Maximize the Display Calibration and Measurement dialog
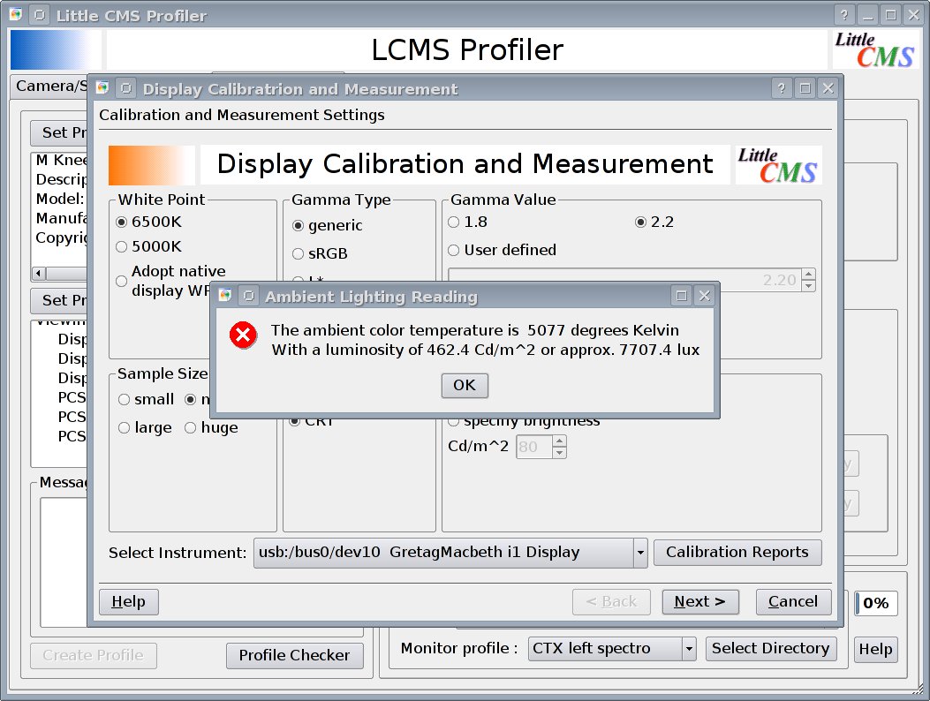This screenshot has height=701, width=930. pos(805,88)
